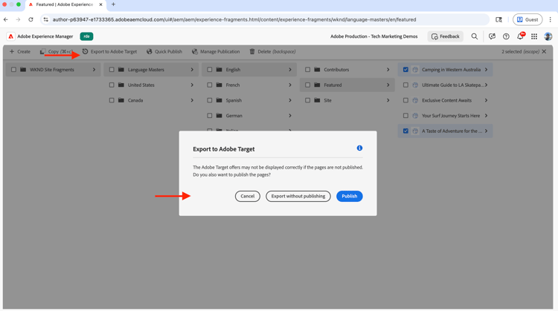Image resolution: width=558 pixels, height=311 pixels.
Task: Toggle checkbox for United States
Action: [x=112, y=85]
